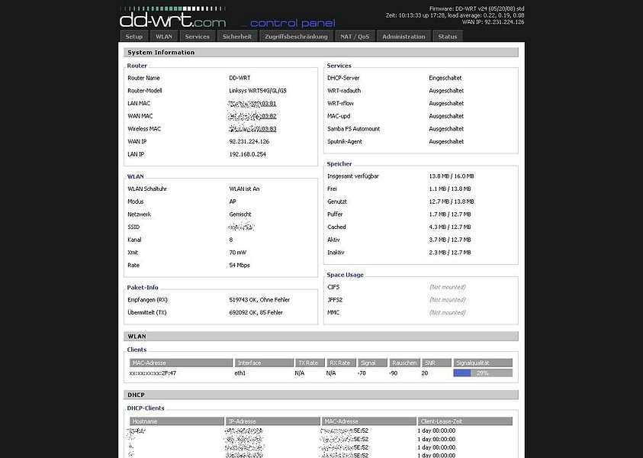Open the Sicherheit tab

tap(236, 37)
